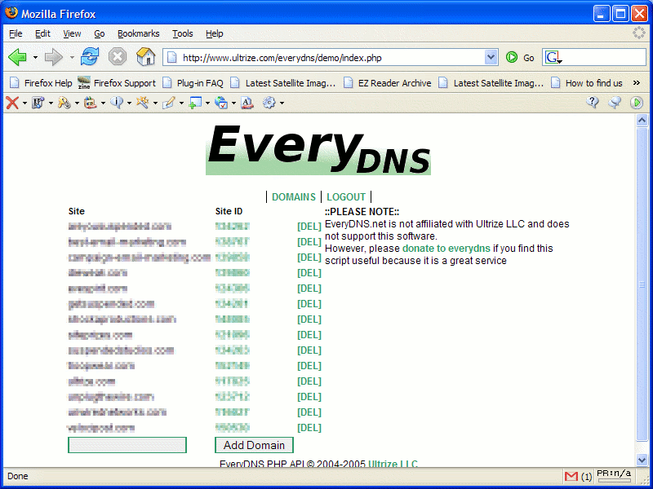Open the gear Options icon
Screen dimensions: 653x489
tap(269, 103)
